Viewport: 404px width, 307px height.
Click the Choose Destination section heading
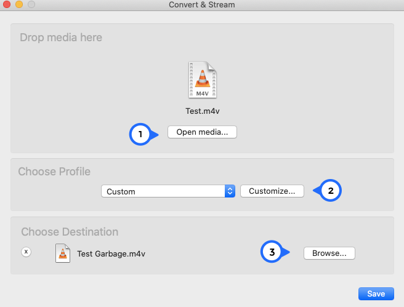(70, 232)
